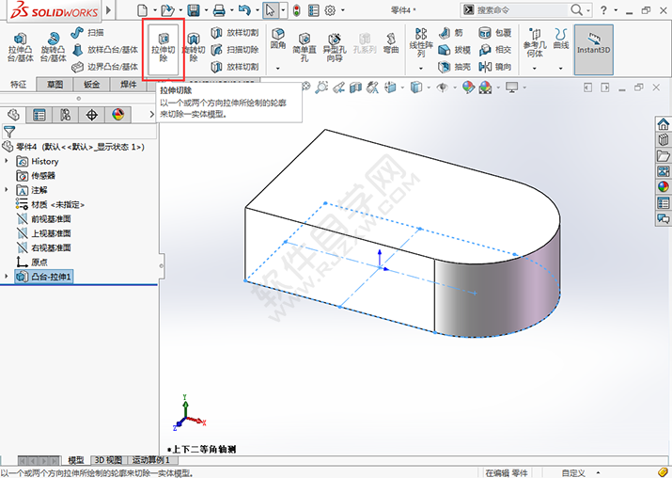The width and height of the screenshot is (672, 478).
Task: Open the edit appearance color ball icon
Action: (468, 88)
